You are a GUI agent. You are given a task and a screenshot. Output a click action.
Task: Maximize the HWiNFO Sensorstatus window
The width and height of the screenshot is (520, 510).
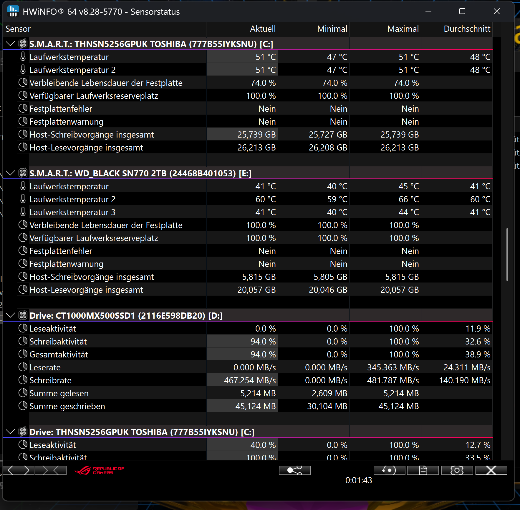(462, 11)
